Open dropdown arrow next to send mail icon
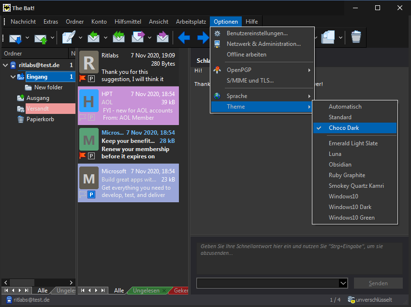 (x=52, y=38)
